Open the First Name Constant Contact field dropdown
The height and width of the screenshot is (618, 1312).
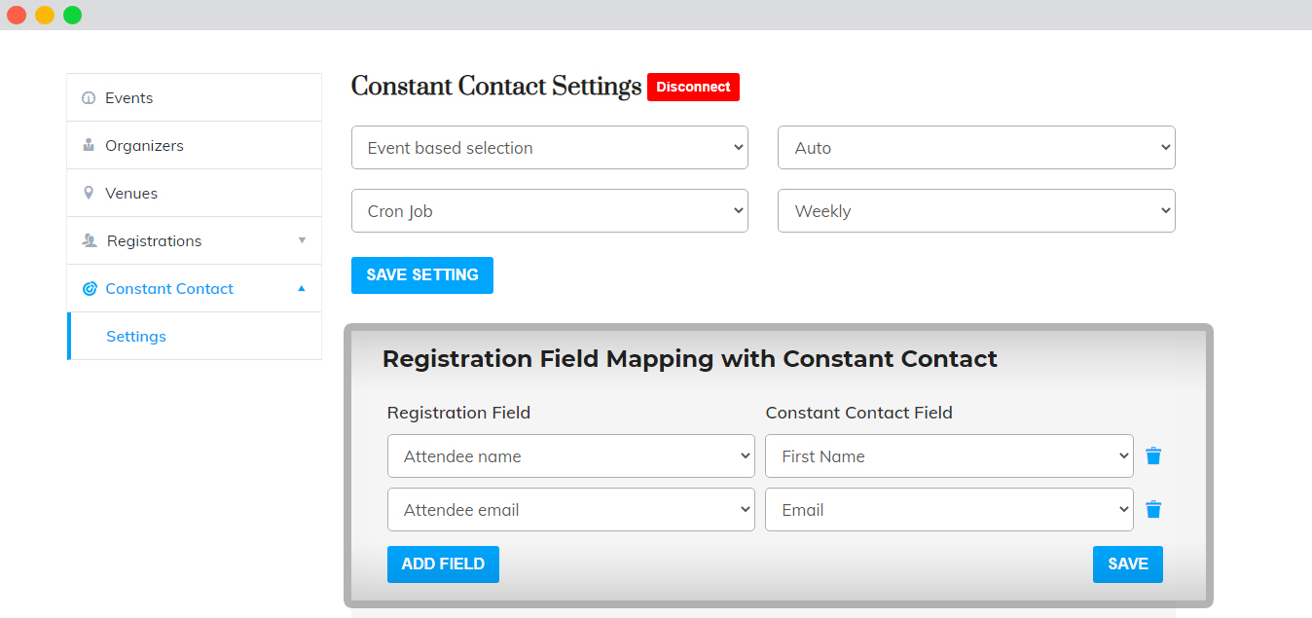click(x=949, y=456)
